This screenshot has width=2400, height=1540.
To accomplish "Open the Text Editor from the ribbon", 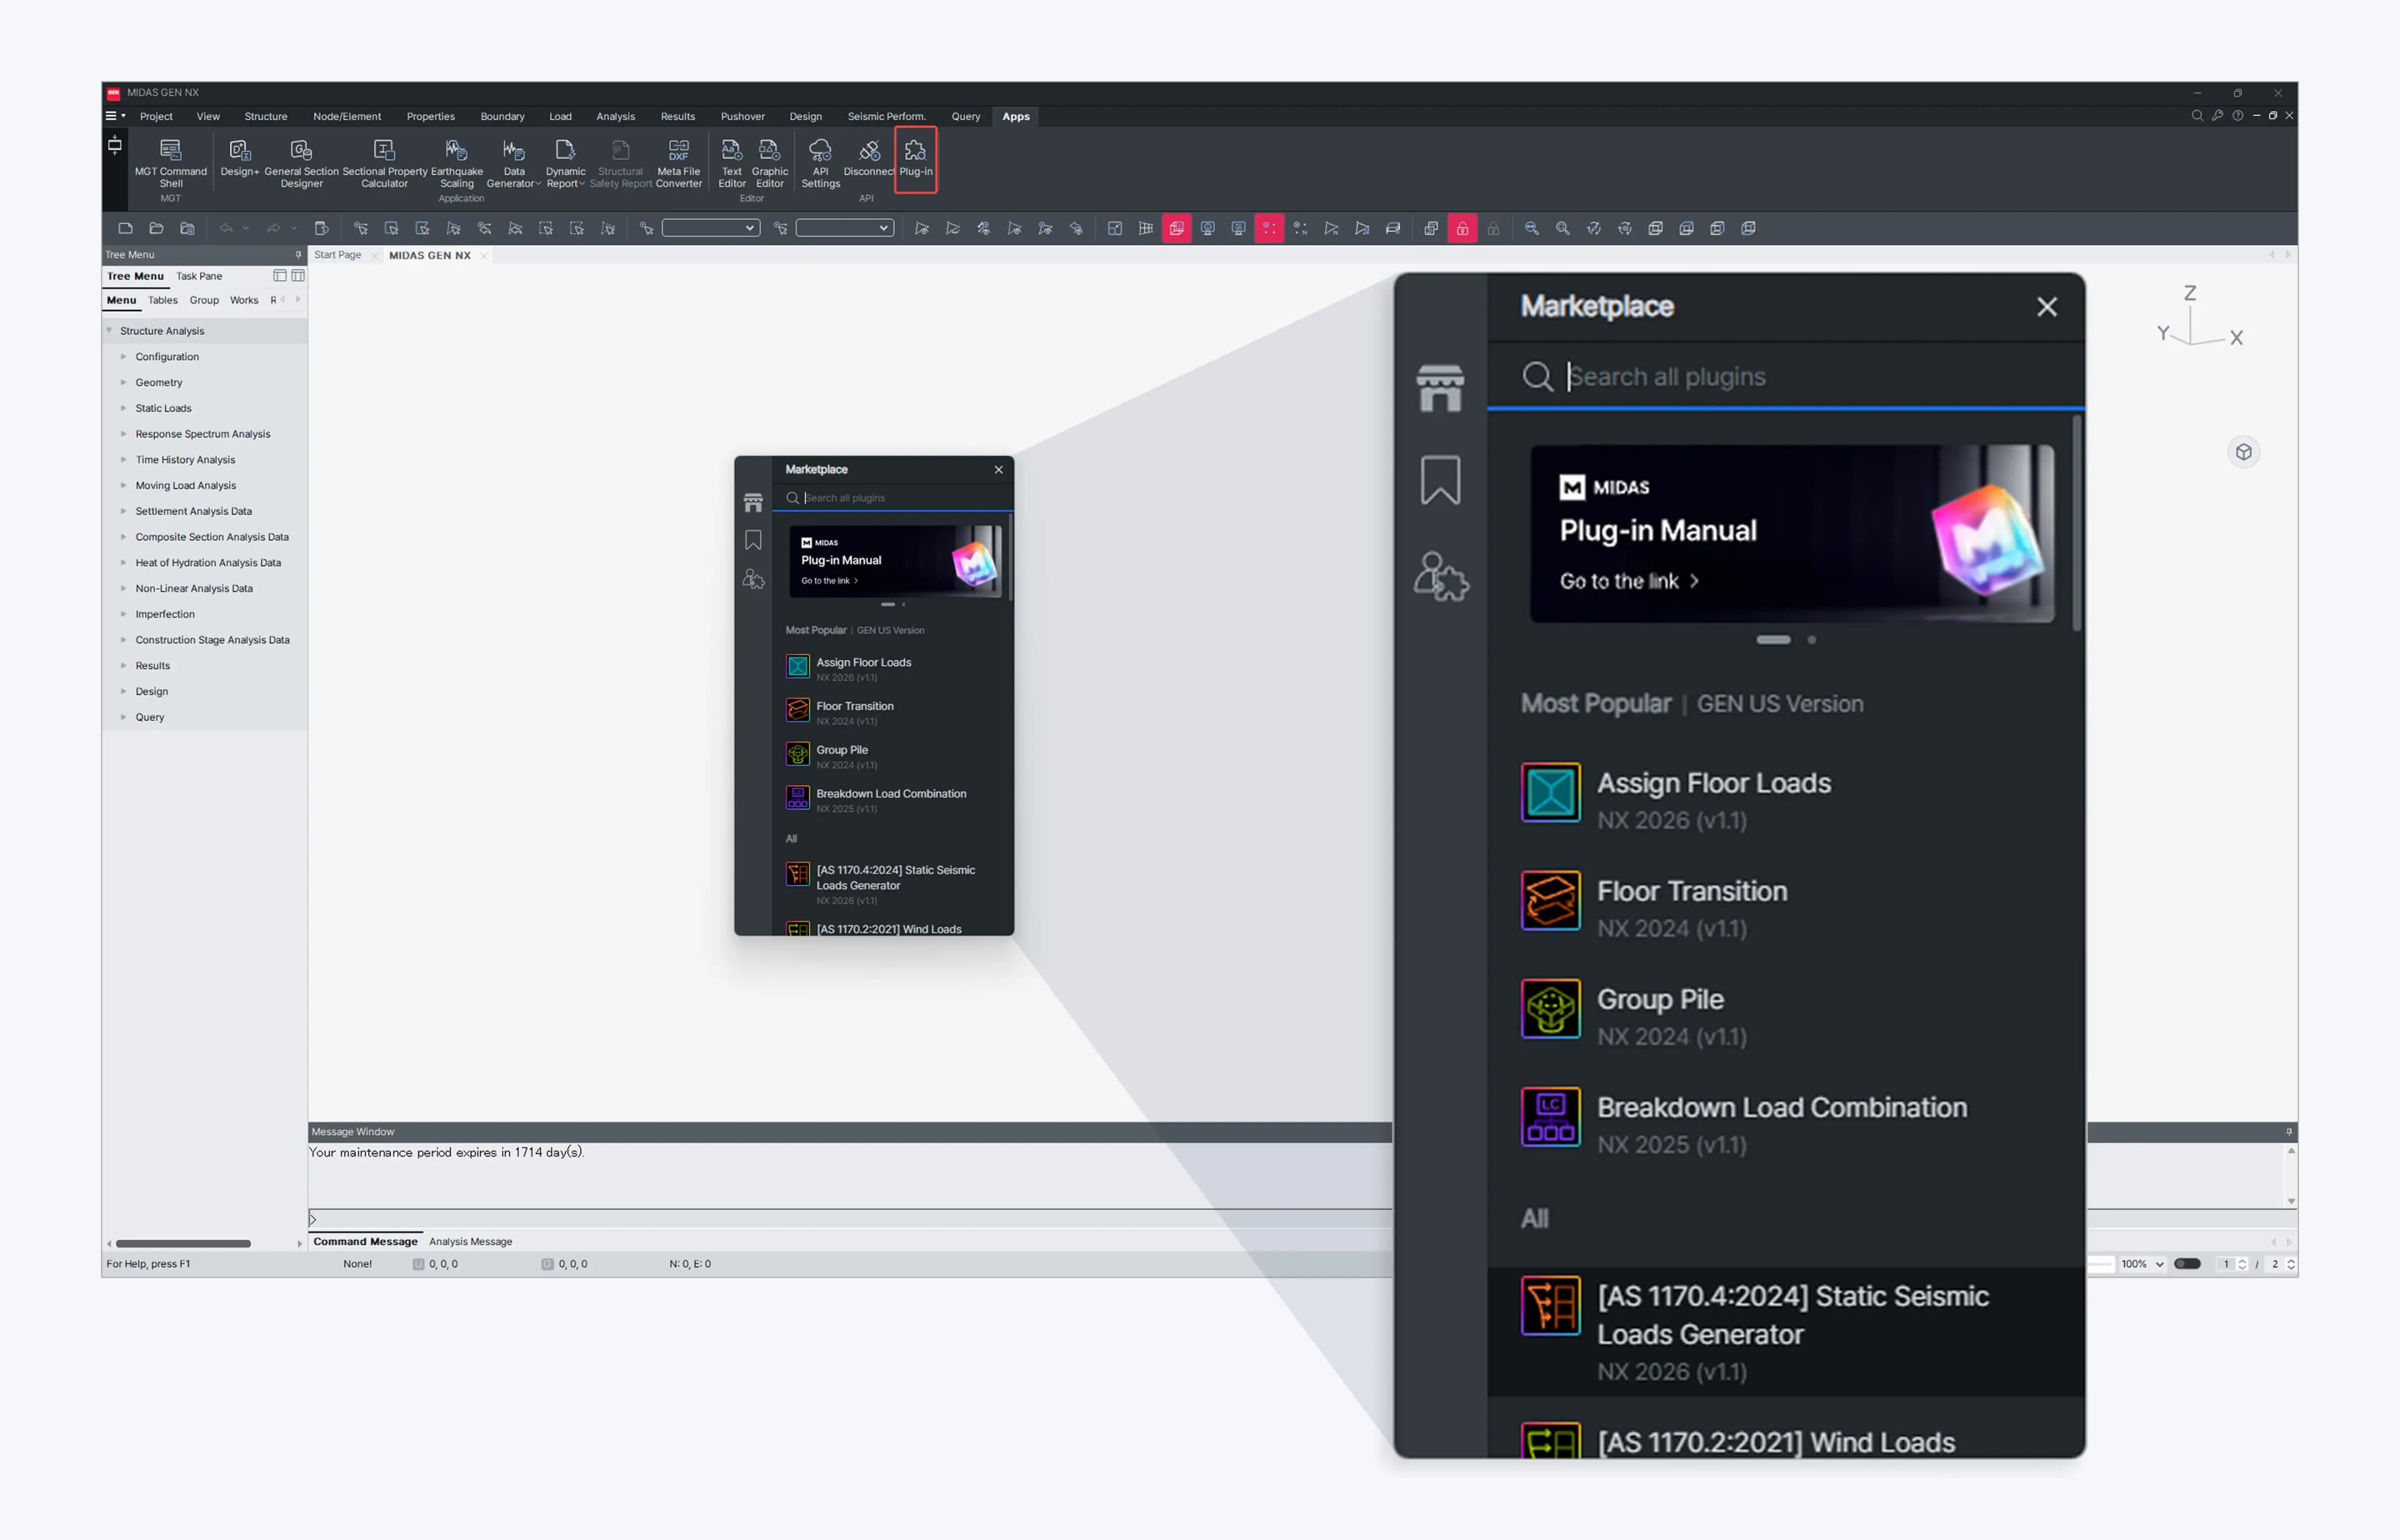I will pos(732,162).
